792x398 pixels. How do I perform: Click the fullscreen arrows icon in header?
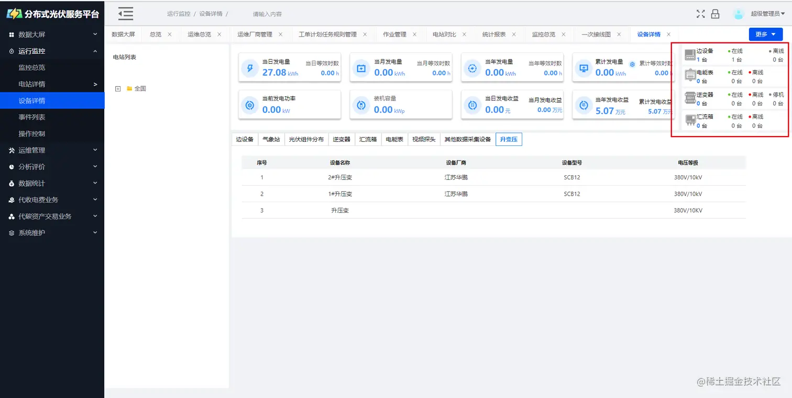(x=701, y=14)
